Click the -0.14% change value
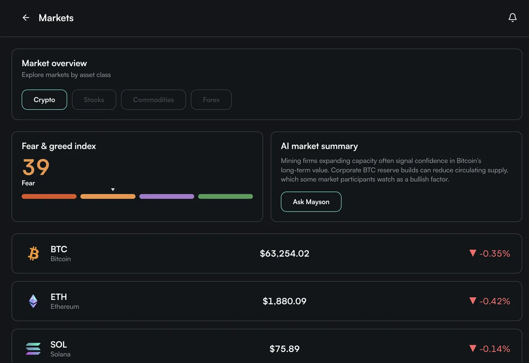The width and height of the screenshot is (529, 363). pos(495,349)
